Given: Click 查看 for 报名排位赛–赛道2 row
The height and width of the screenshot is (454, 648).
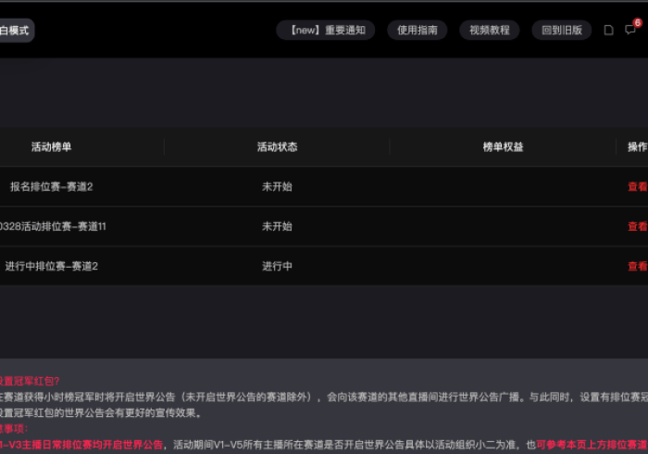Looking at the screenshot, I should click(637, 186).
